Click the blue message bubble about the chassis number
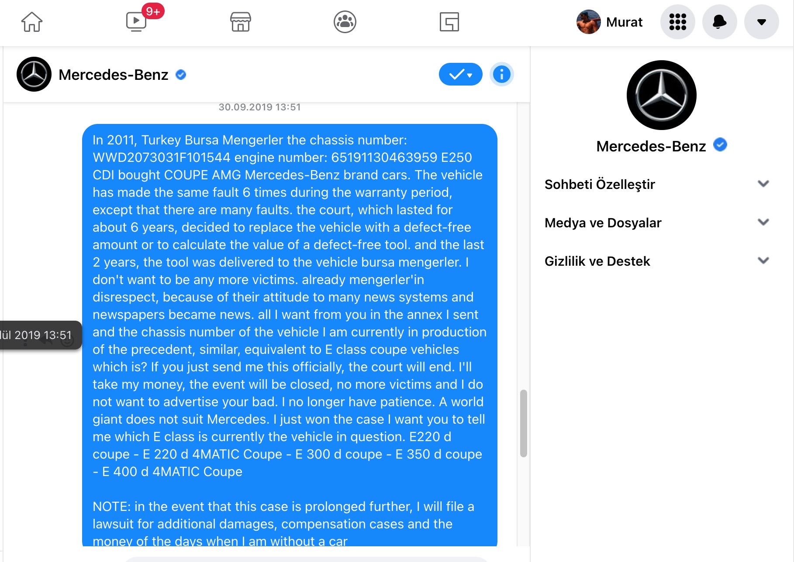The image size is (794, 562). [290, 335]
